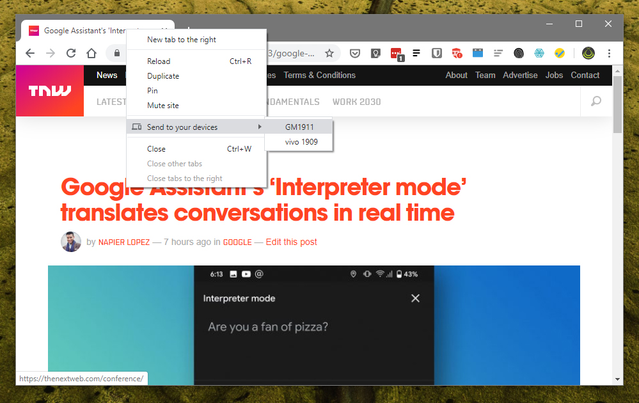This screenshot has height=403, width=639.
Task: Choose Pin in the tab context menu
Action: click(x=197, y=90)
